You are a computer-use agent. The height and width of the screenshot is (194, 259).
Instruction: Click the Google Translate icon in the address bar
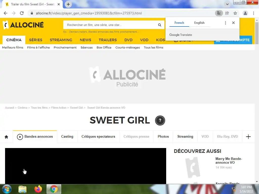[219, 13]
